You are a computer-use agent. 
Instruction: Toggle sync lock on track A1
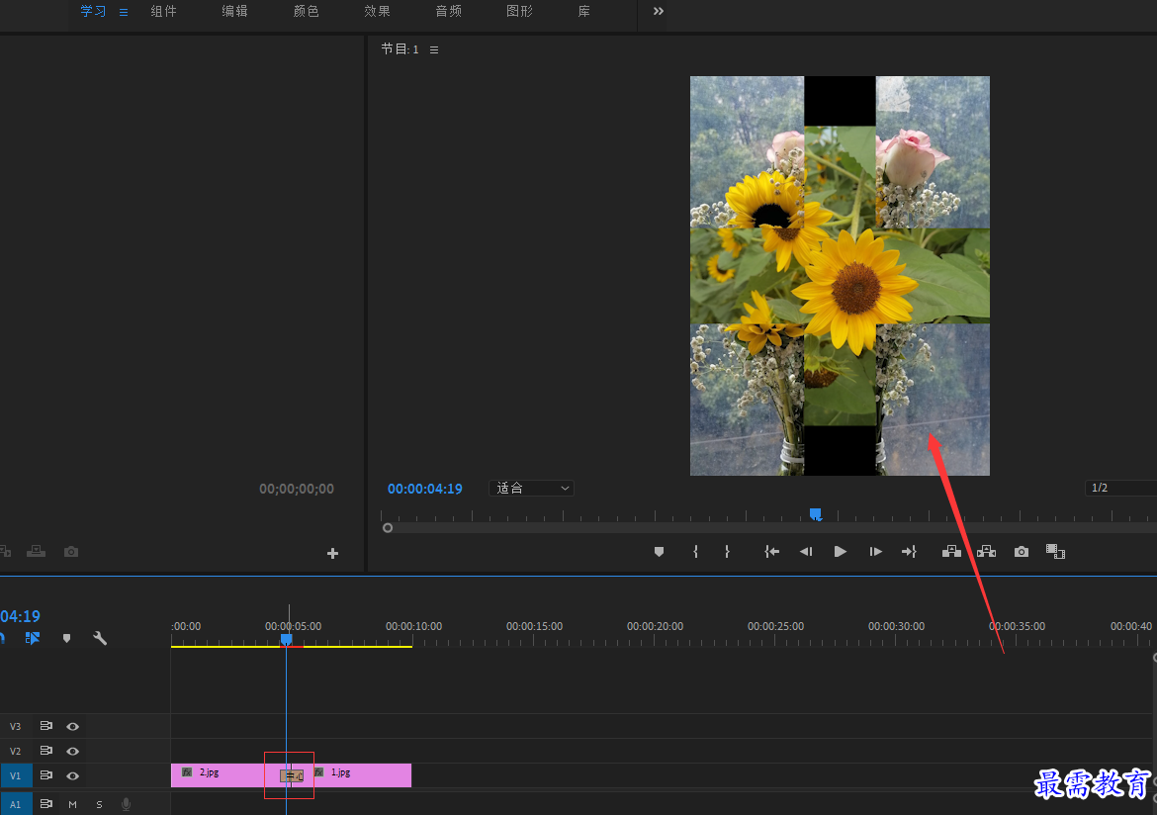pos(45,803)
